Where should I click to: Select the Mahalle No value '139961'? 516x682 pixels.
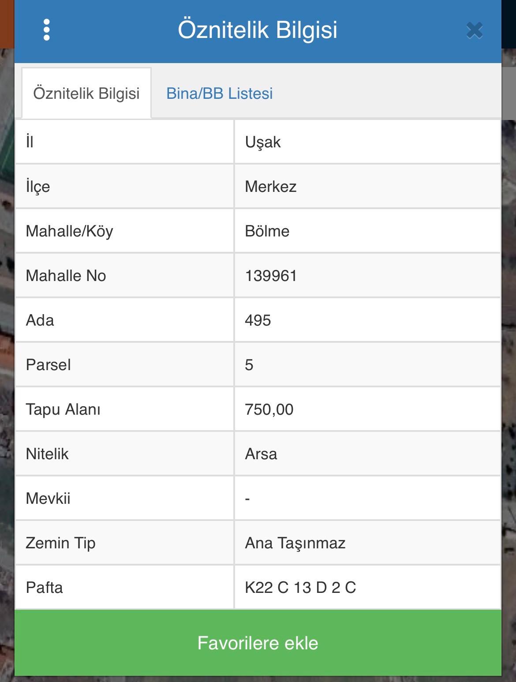tap(271, 276)
